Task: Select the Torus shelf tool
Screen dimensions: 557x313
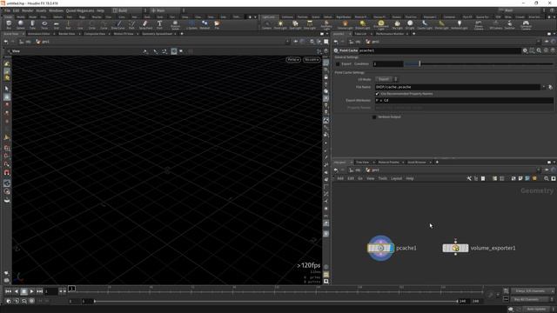Action: tap(44, 24)
